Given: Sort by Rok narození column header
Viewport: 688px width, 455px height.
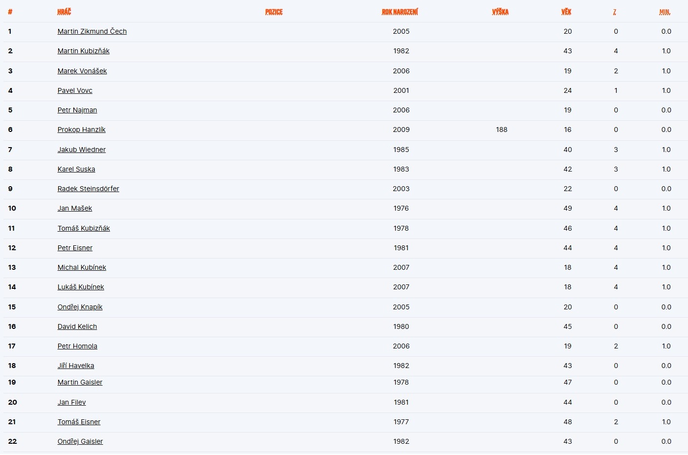Looking at the screenshot, I should [400, 12].
